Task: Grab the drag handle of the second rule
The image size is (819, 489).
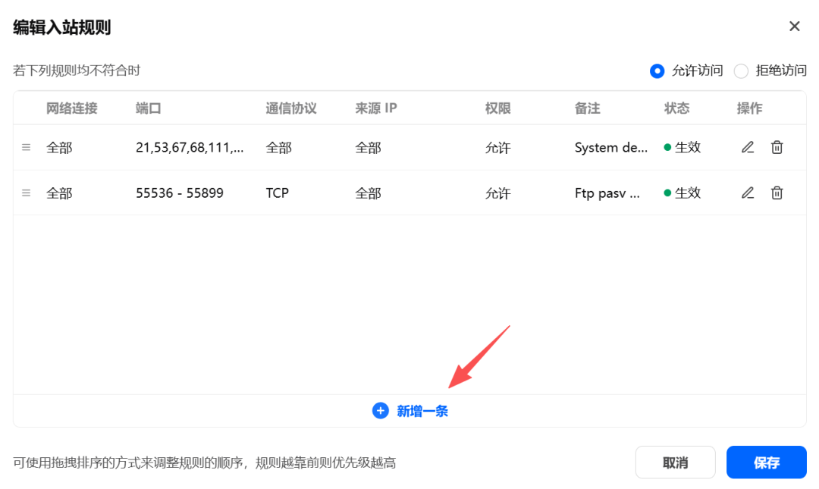Action: [26, 193]
